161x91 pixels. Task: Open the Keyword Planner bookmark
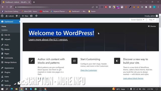click(x=59, y=11)
